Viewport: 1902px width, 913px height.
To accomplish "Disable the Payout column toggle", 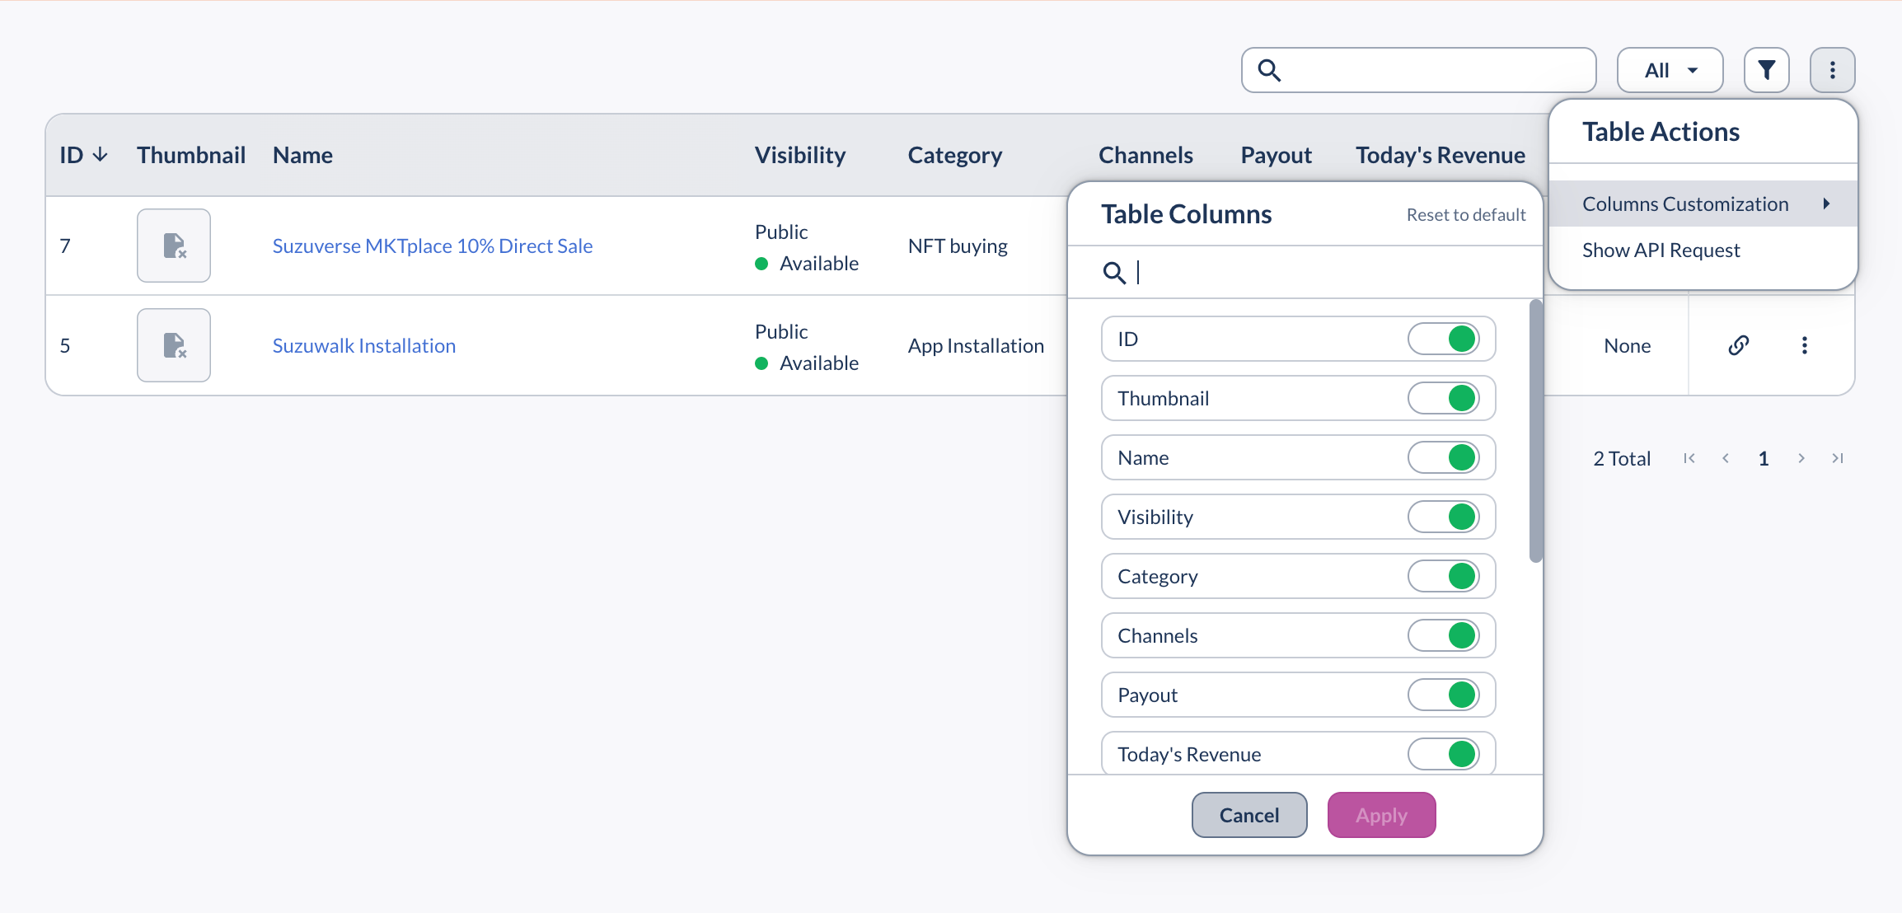I will [1444, 695].
